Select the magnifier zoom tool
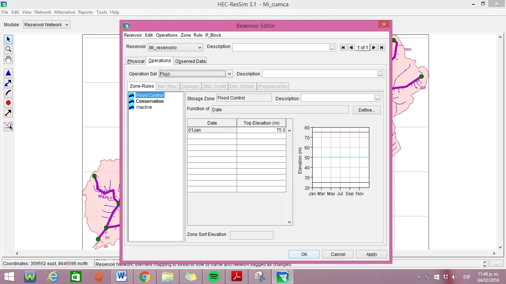 tap(8, 49)
